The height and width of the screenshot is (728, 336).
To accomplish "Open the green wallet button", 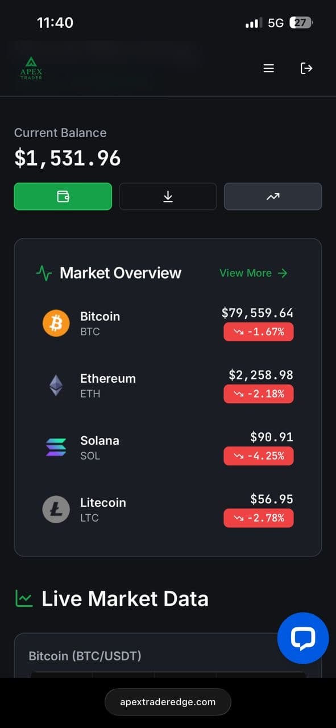I will click(63, 196).
